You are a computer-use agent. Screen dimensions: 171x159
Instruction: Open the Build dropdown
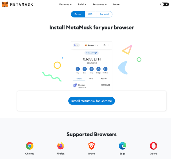82,5
